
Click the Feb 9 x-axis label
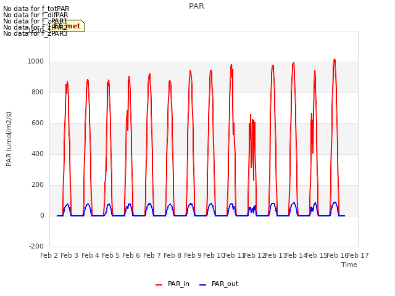193,255
